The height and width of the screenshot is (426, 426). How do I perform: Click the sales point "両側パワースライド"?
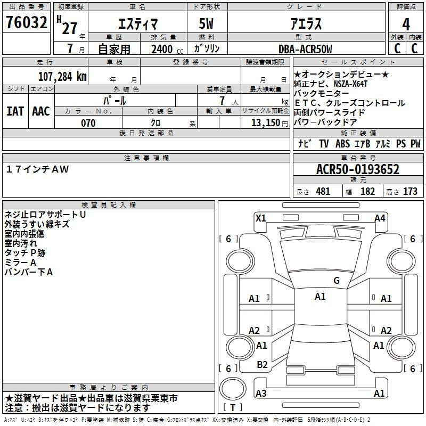click(x=329, y=112)
